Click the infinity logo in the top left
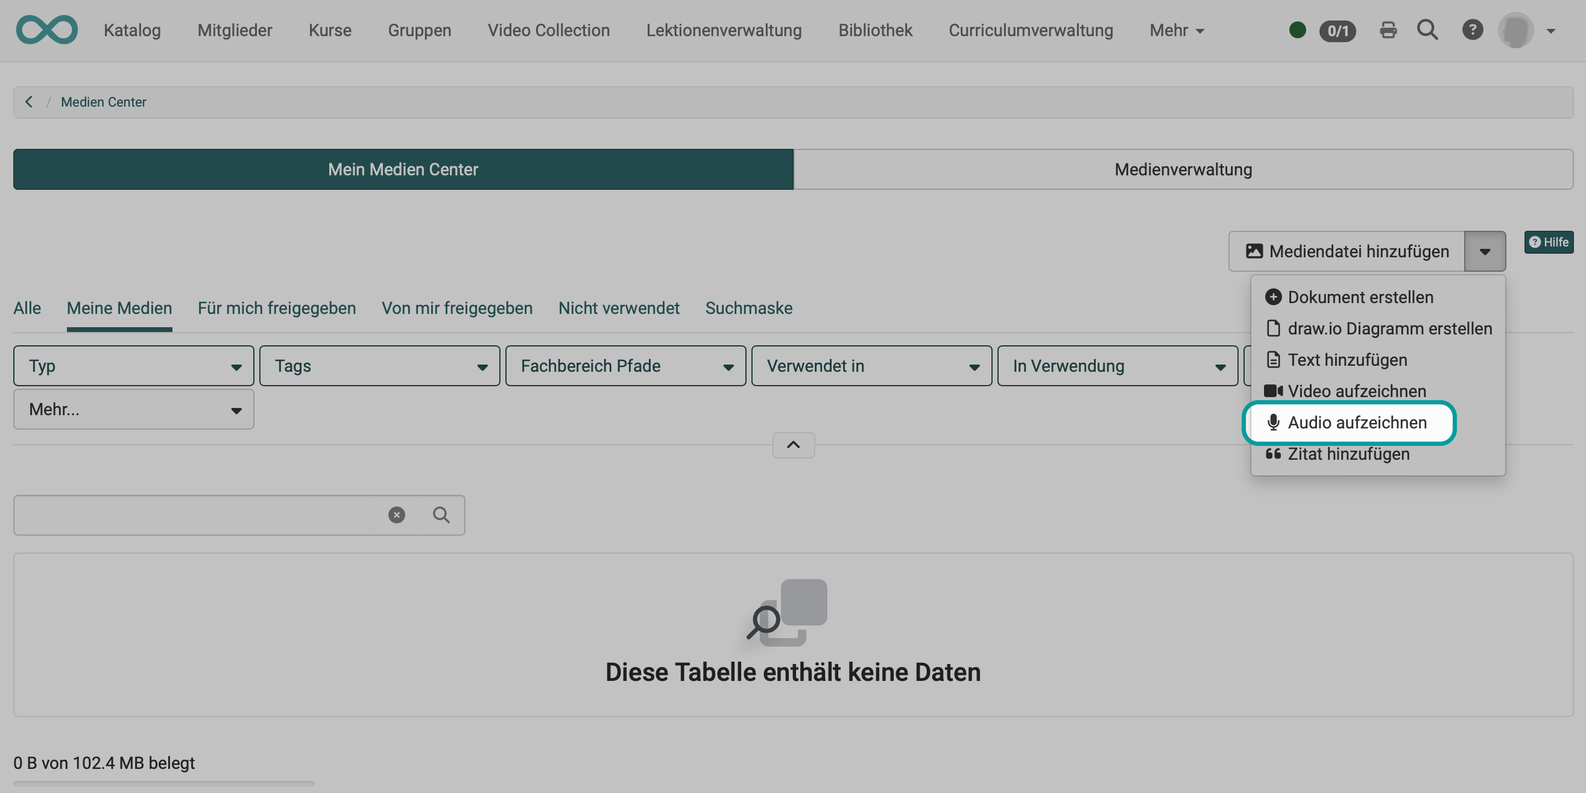Image resolution: width=1586 pixels, height=793 pixels. click(x=46, y=30)
